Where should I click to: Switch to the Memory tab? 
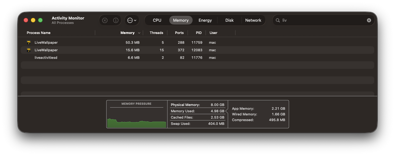181,20
